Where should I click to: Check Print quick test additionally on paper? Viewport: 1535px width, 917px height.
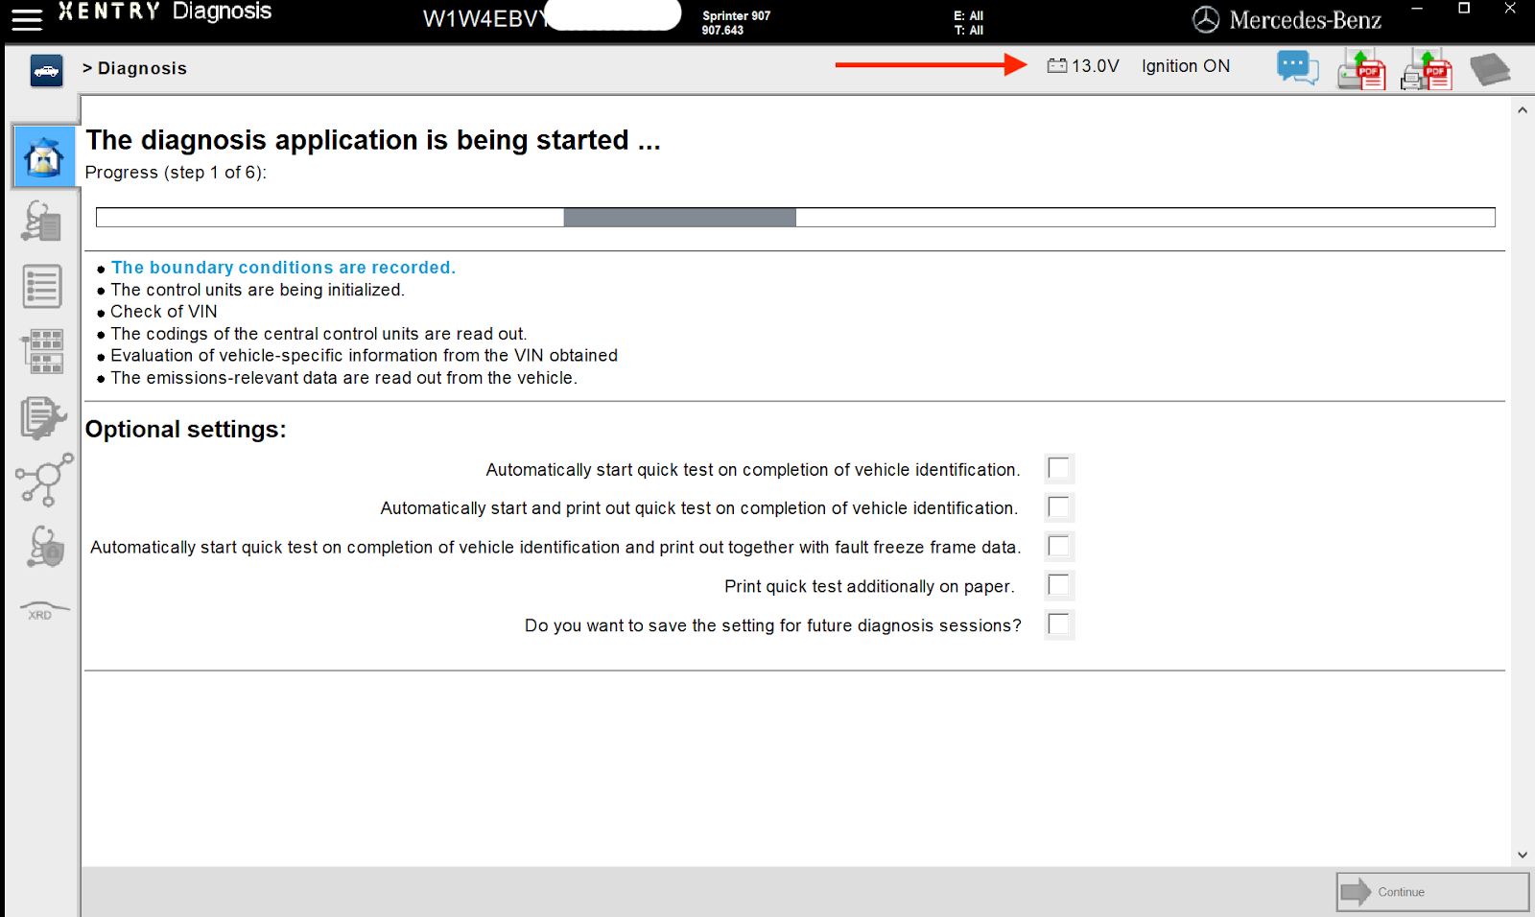tap(1058, 585)
